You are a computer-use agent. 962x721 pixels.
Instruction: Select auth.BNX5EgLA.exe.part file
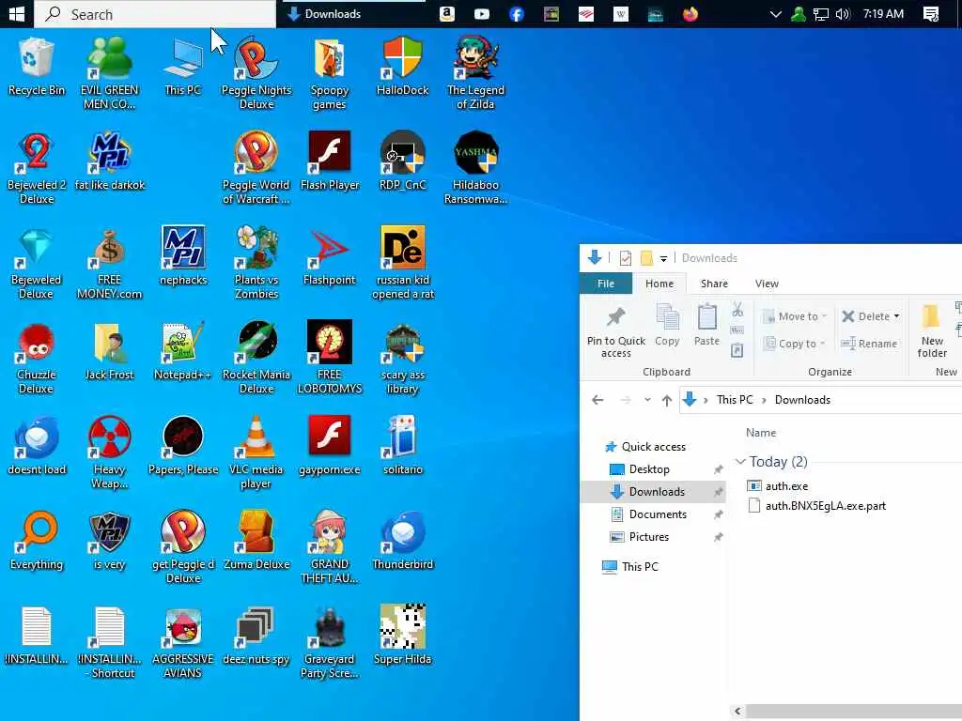(x=816, y=506)
